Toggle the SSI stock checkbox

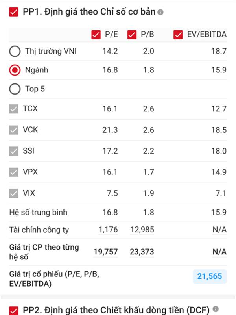pos(14,151)
